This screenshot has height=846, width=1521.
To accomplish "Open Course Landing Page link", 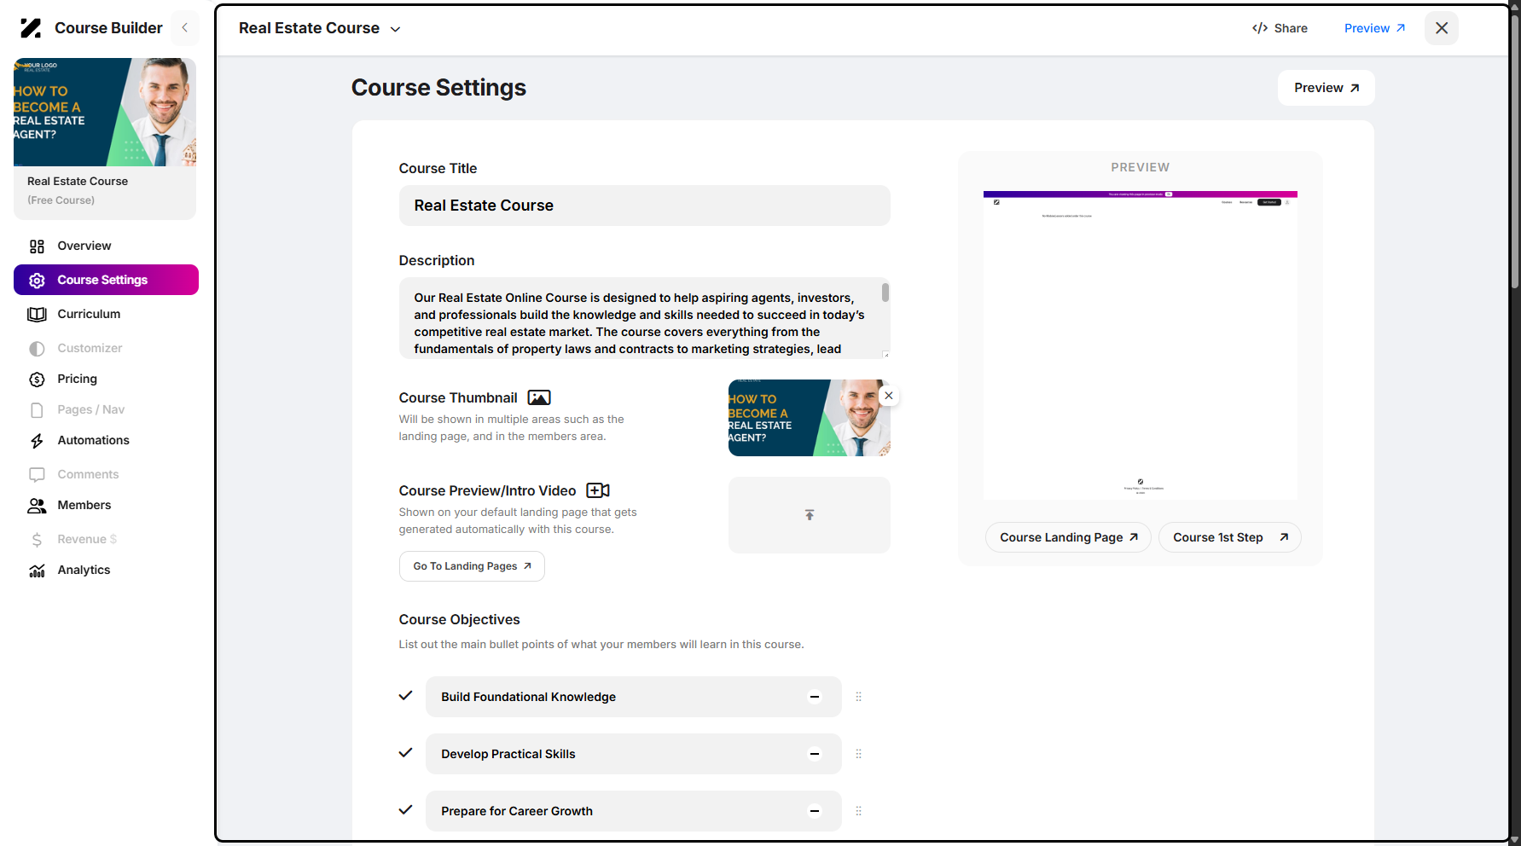I will point(1068,537).
